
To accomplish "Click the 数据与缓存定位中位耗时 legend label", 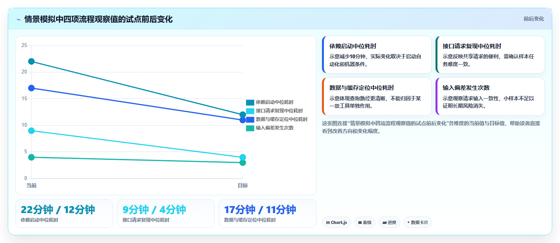I will click(x=282, y=119).
